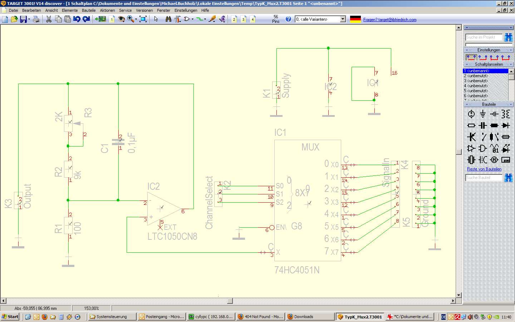
Task: Open the Einstellungen menu
Action: [186, 10]
